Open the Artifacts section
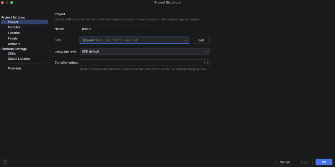 tap(14, 44)
